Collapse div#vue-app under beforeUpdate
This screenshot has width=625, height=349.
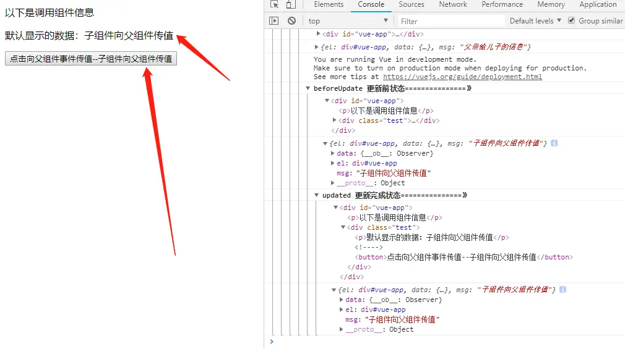(327, 101)
